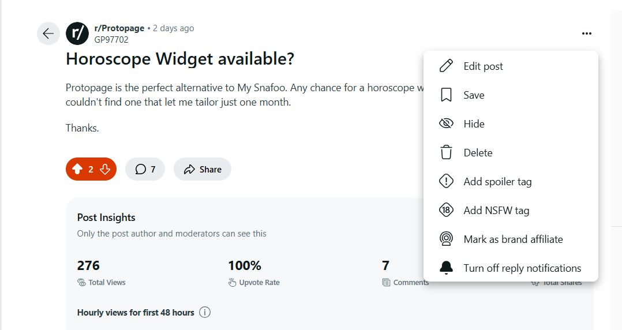Click the info icon beside Hourly views
The height and width of the screenshot is (330, 622).
[x=205, y=312]
